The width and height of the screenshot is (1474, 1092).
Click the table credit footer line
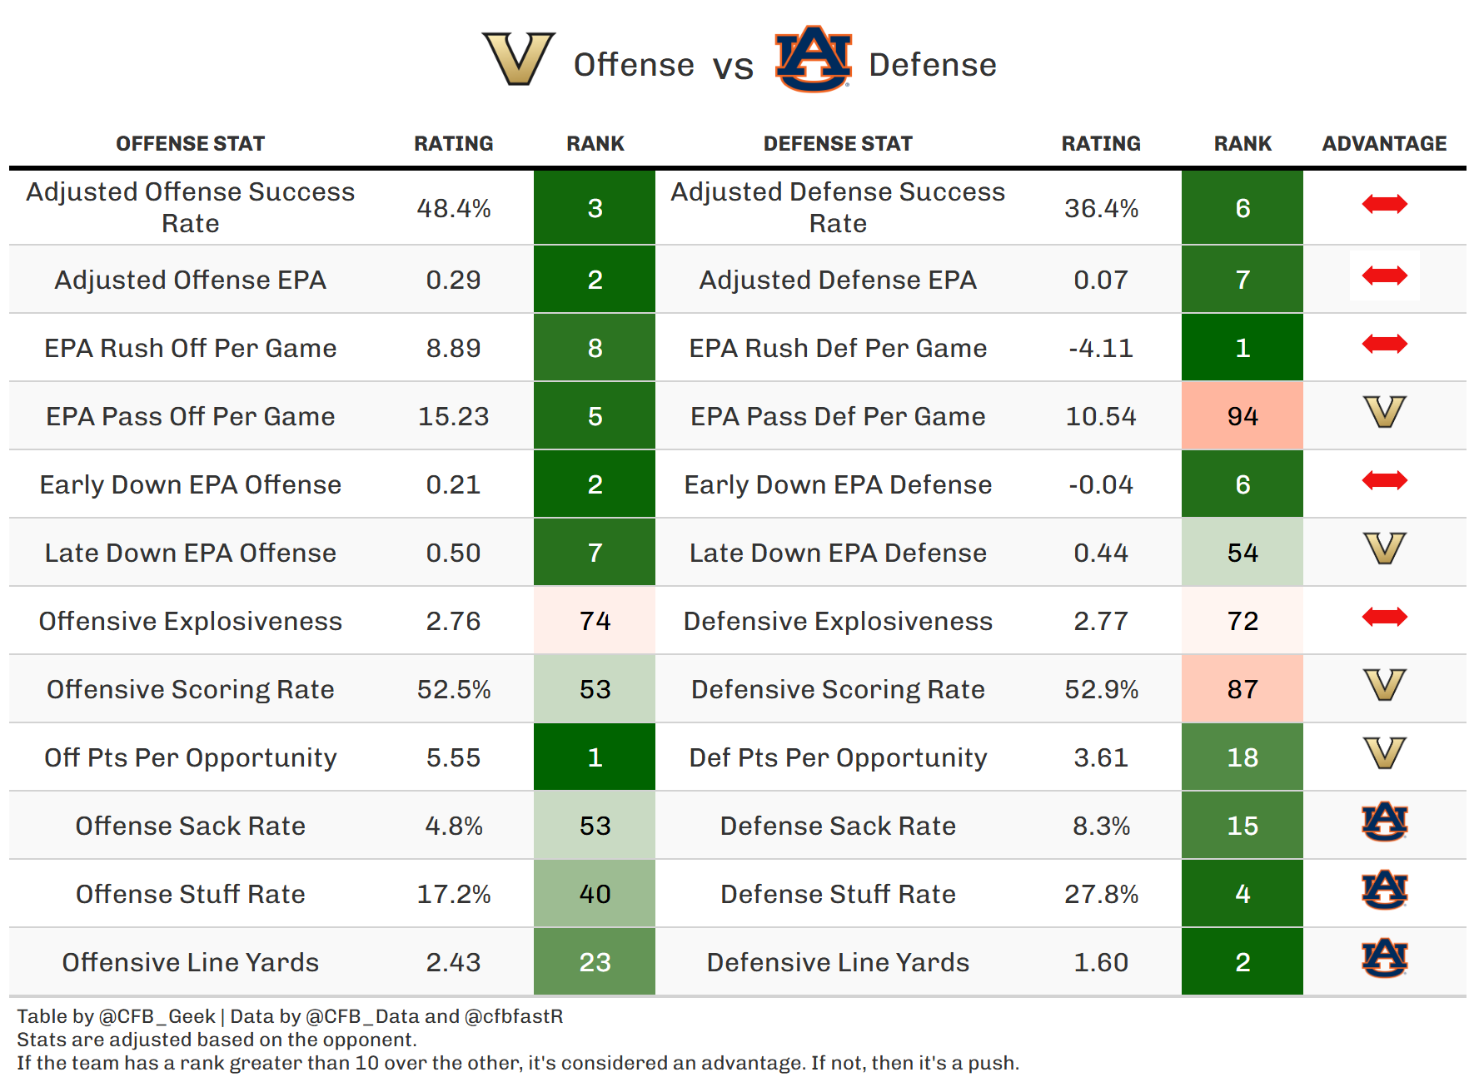pyautogui.click(x=290, y=1016)
